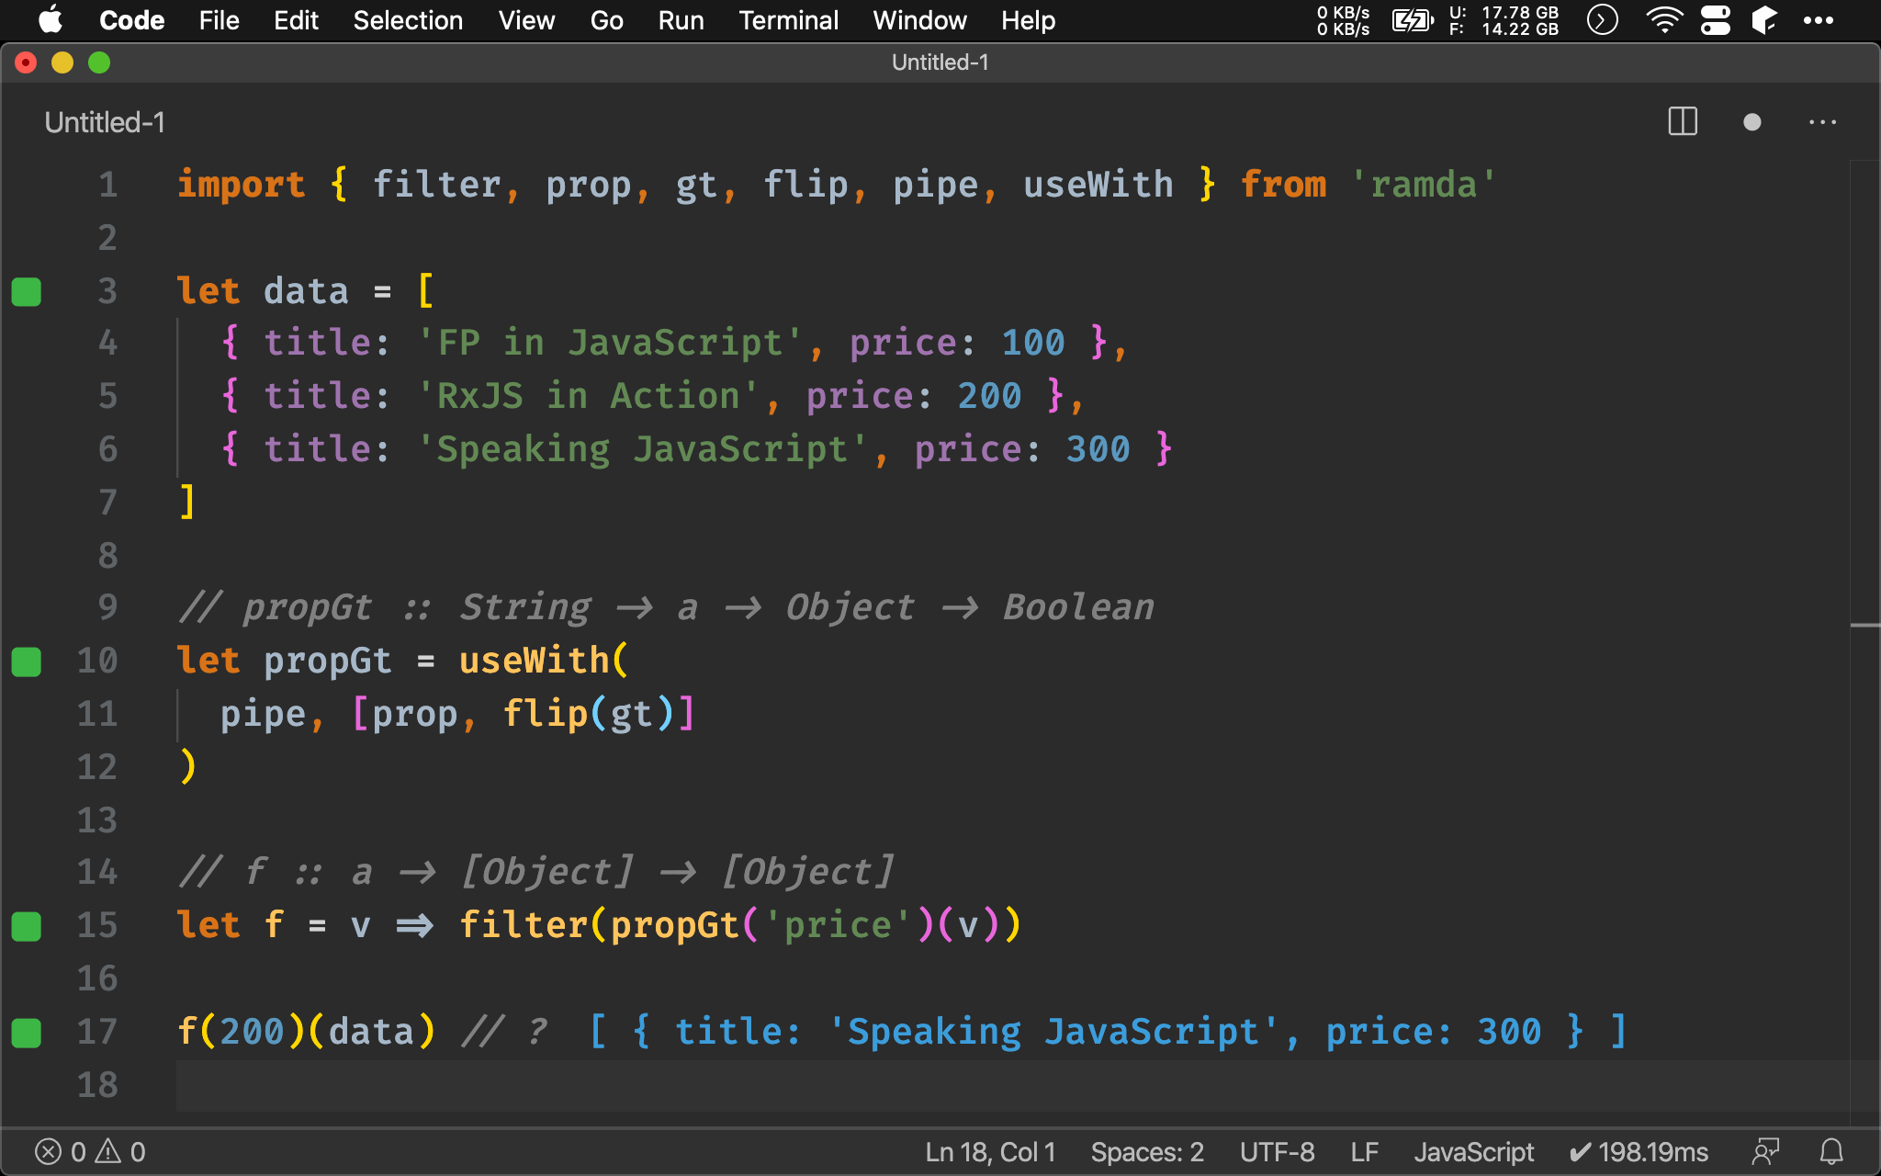
Task: Open the Apple menu
Action: click(51, 19)
